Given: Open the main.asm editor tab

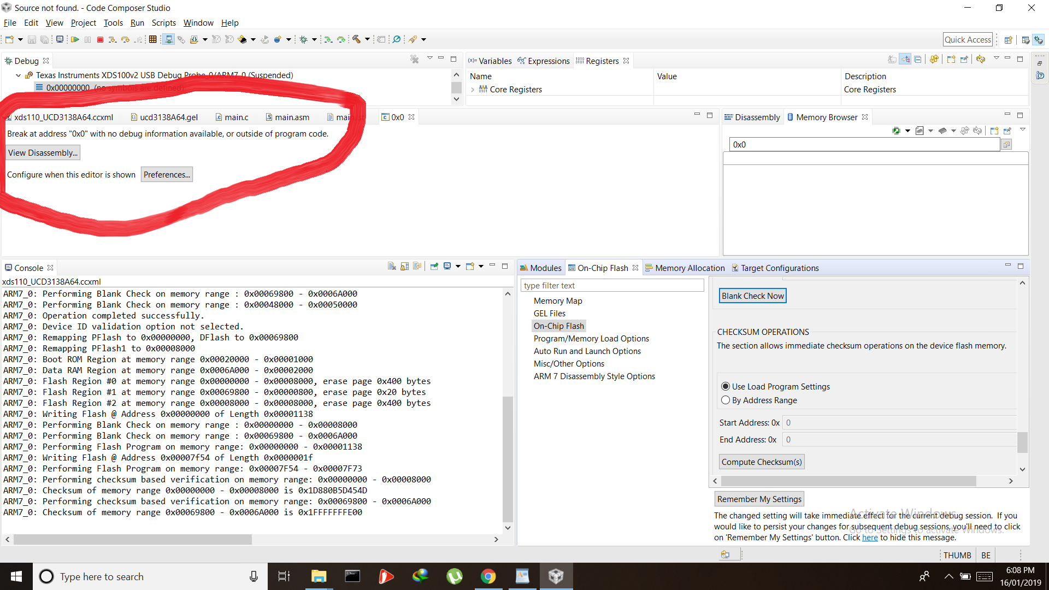Looking at the screenshot, I should [x=288, y=117].
